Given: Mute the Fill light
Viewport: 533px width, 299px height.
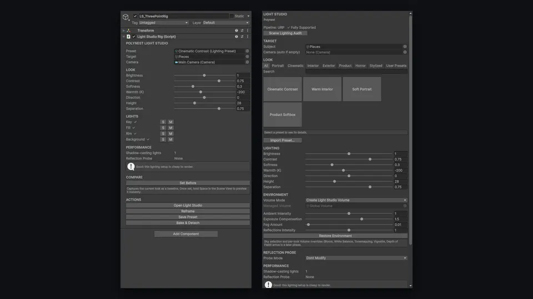Looking at the screenshot, I should click(x=170, y=128).
